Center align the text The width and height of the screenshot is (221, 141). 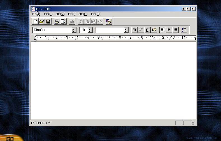click(x=169, y=30)
